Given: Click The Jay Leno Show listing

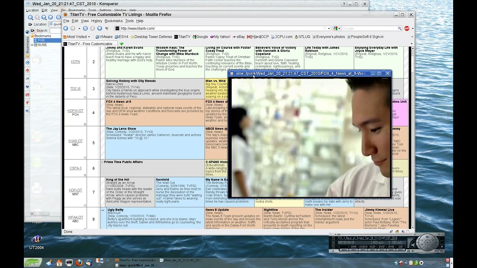Looking at the screenshot, I should (155, 143).
